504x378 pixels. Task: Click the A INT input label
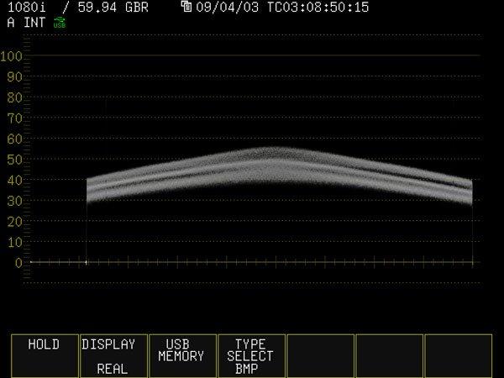(x=26, y=23)
